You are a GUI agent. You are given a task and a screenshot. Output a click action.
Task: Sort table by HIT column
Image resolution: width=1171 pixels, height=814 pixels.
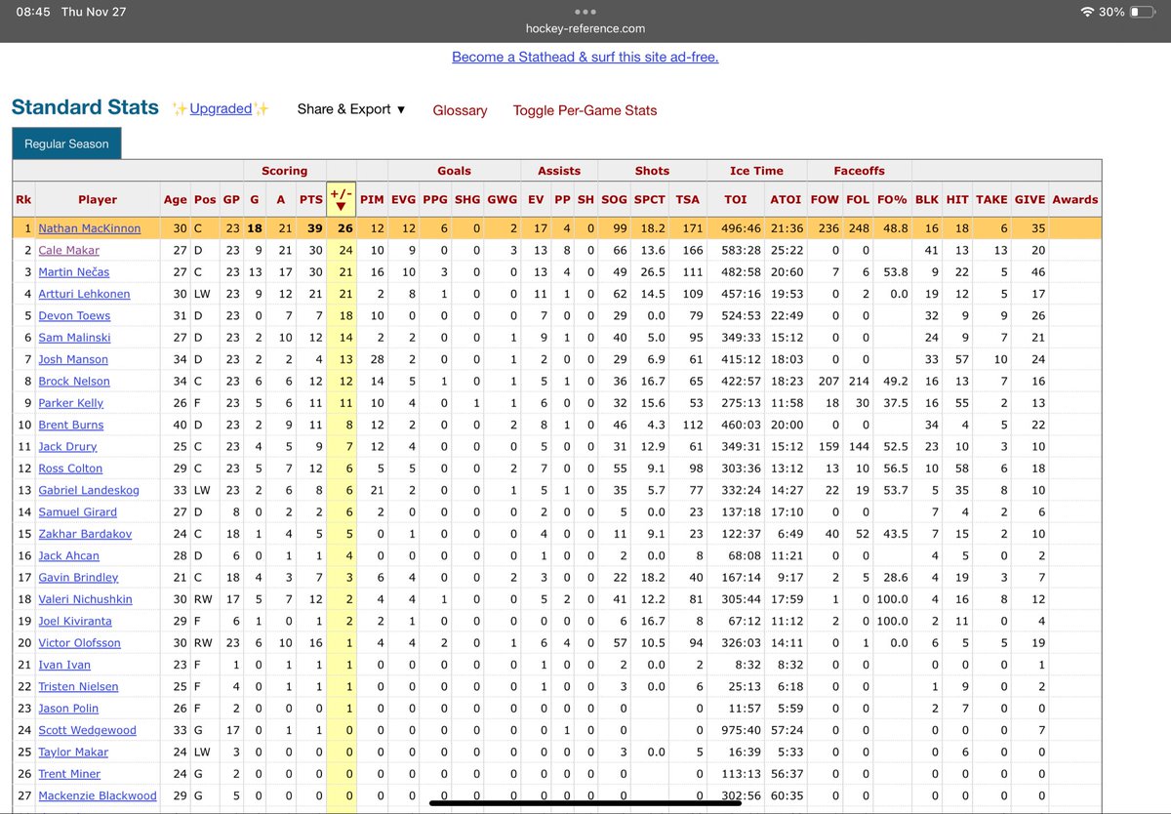pos(958,199)
